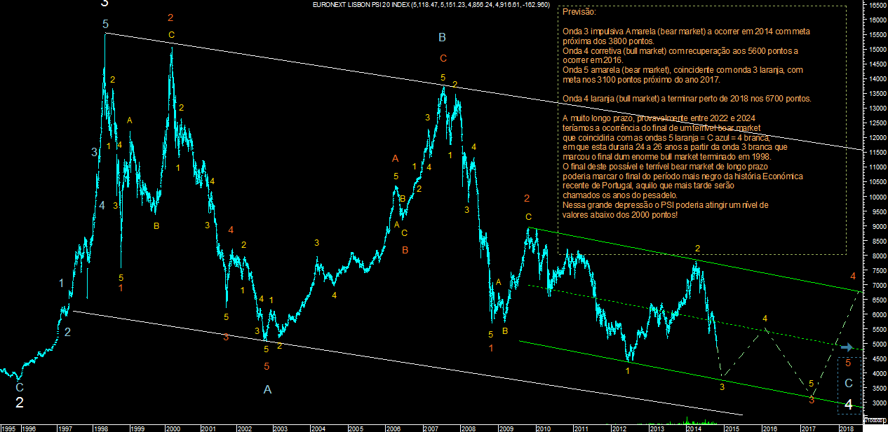Click the line starting 'Nessa grande depressão o PSI'
This screenshot has height=432, width=888.
click(x=666, y=204)
